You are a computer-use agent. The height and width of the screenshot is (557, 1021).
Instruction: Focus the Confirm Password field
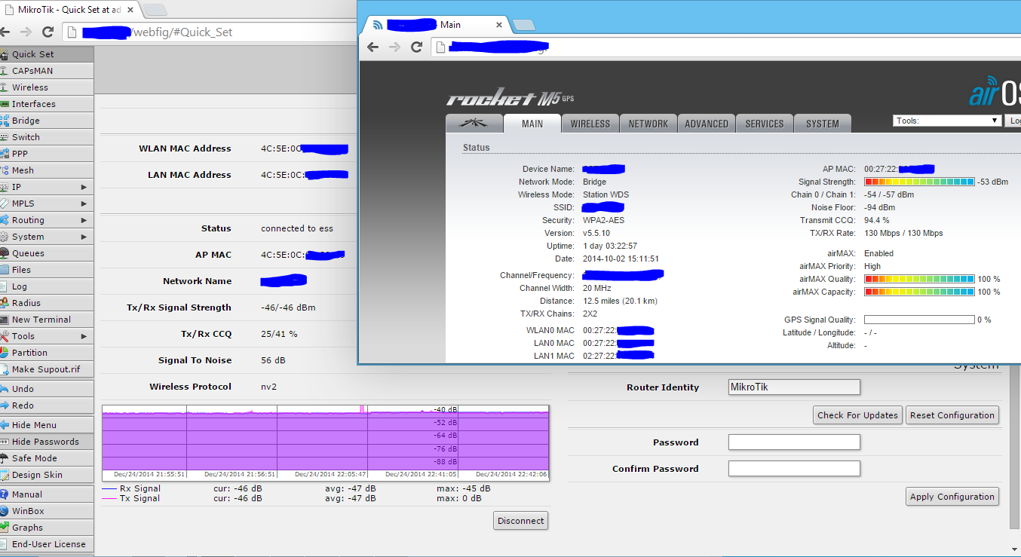point(794,468)
